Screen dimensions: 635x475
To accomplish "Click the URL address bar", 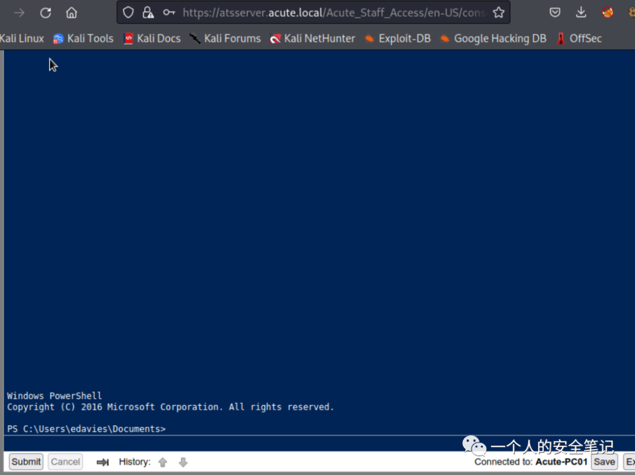I will point(332,13).
